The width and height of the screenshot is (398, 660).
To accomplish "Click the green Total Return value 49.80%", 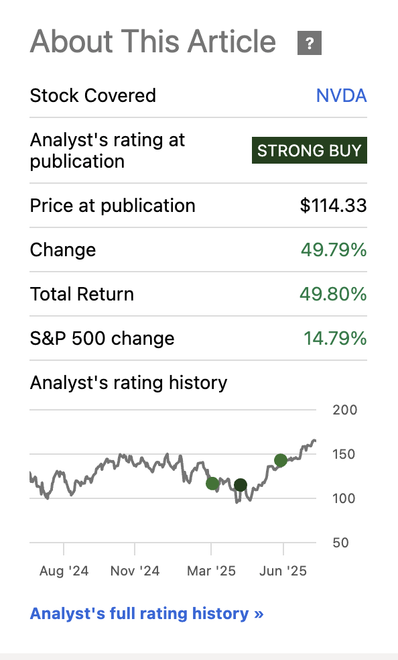I will point(336,294).
